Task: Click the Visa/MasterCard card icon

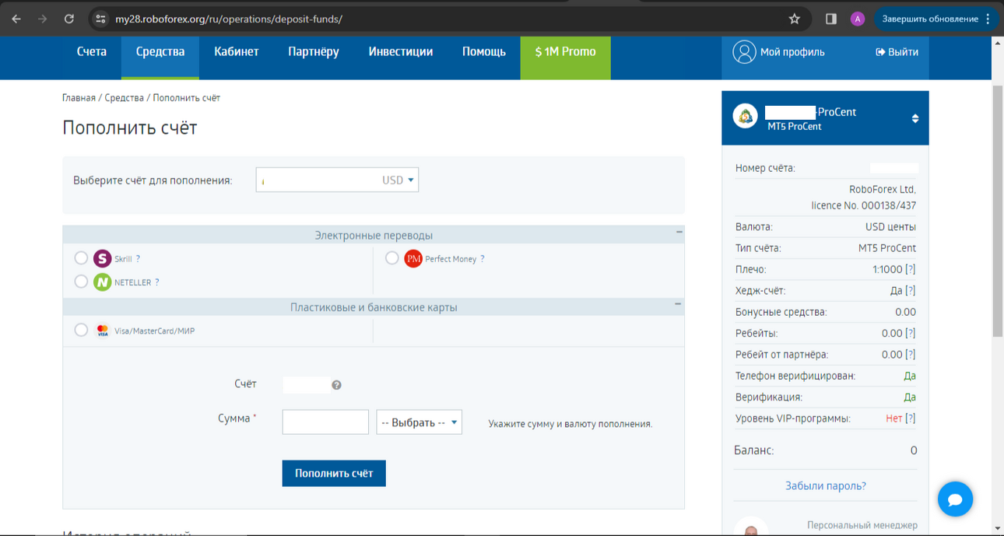Action: pos(102,331)
